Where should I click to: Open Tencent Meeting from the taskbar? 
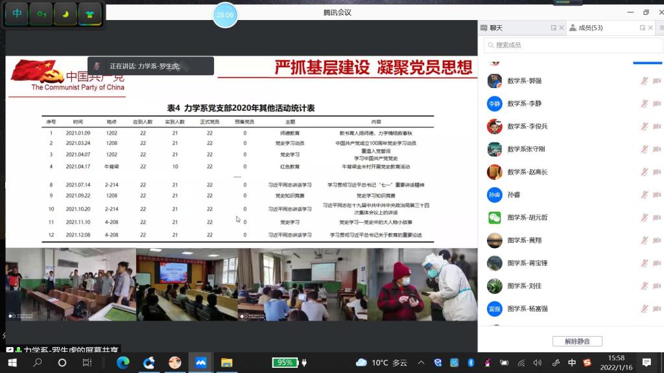[x=200, y=363]
